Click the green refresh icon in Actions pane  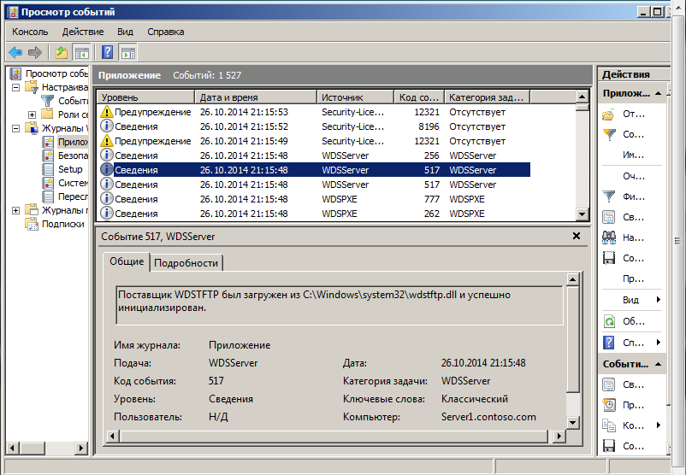tap(609, 321)
